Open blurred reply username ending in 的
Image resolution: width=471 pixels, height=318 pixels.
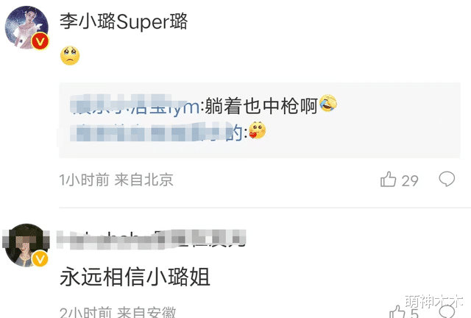point(156,132)
